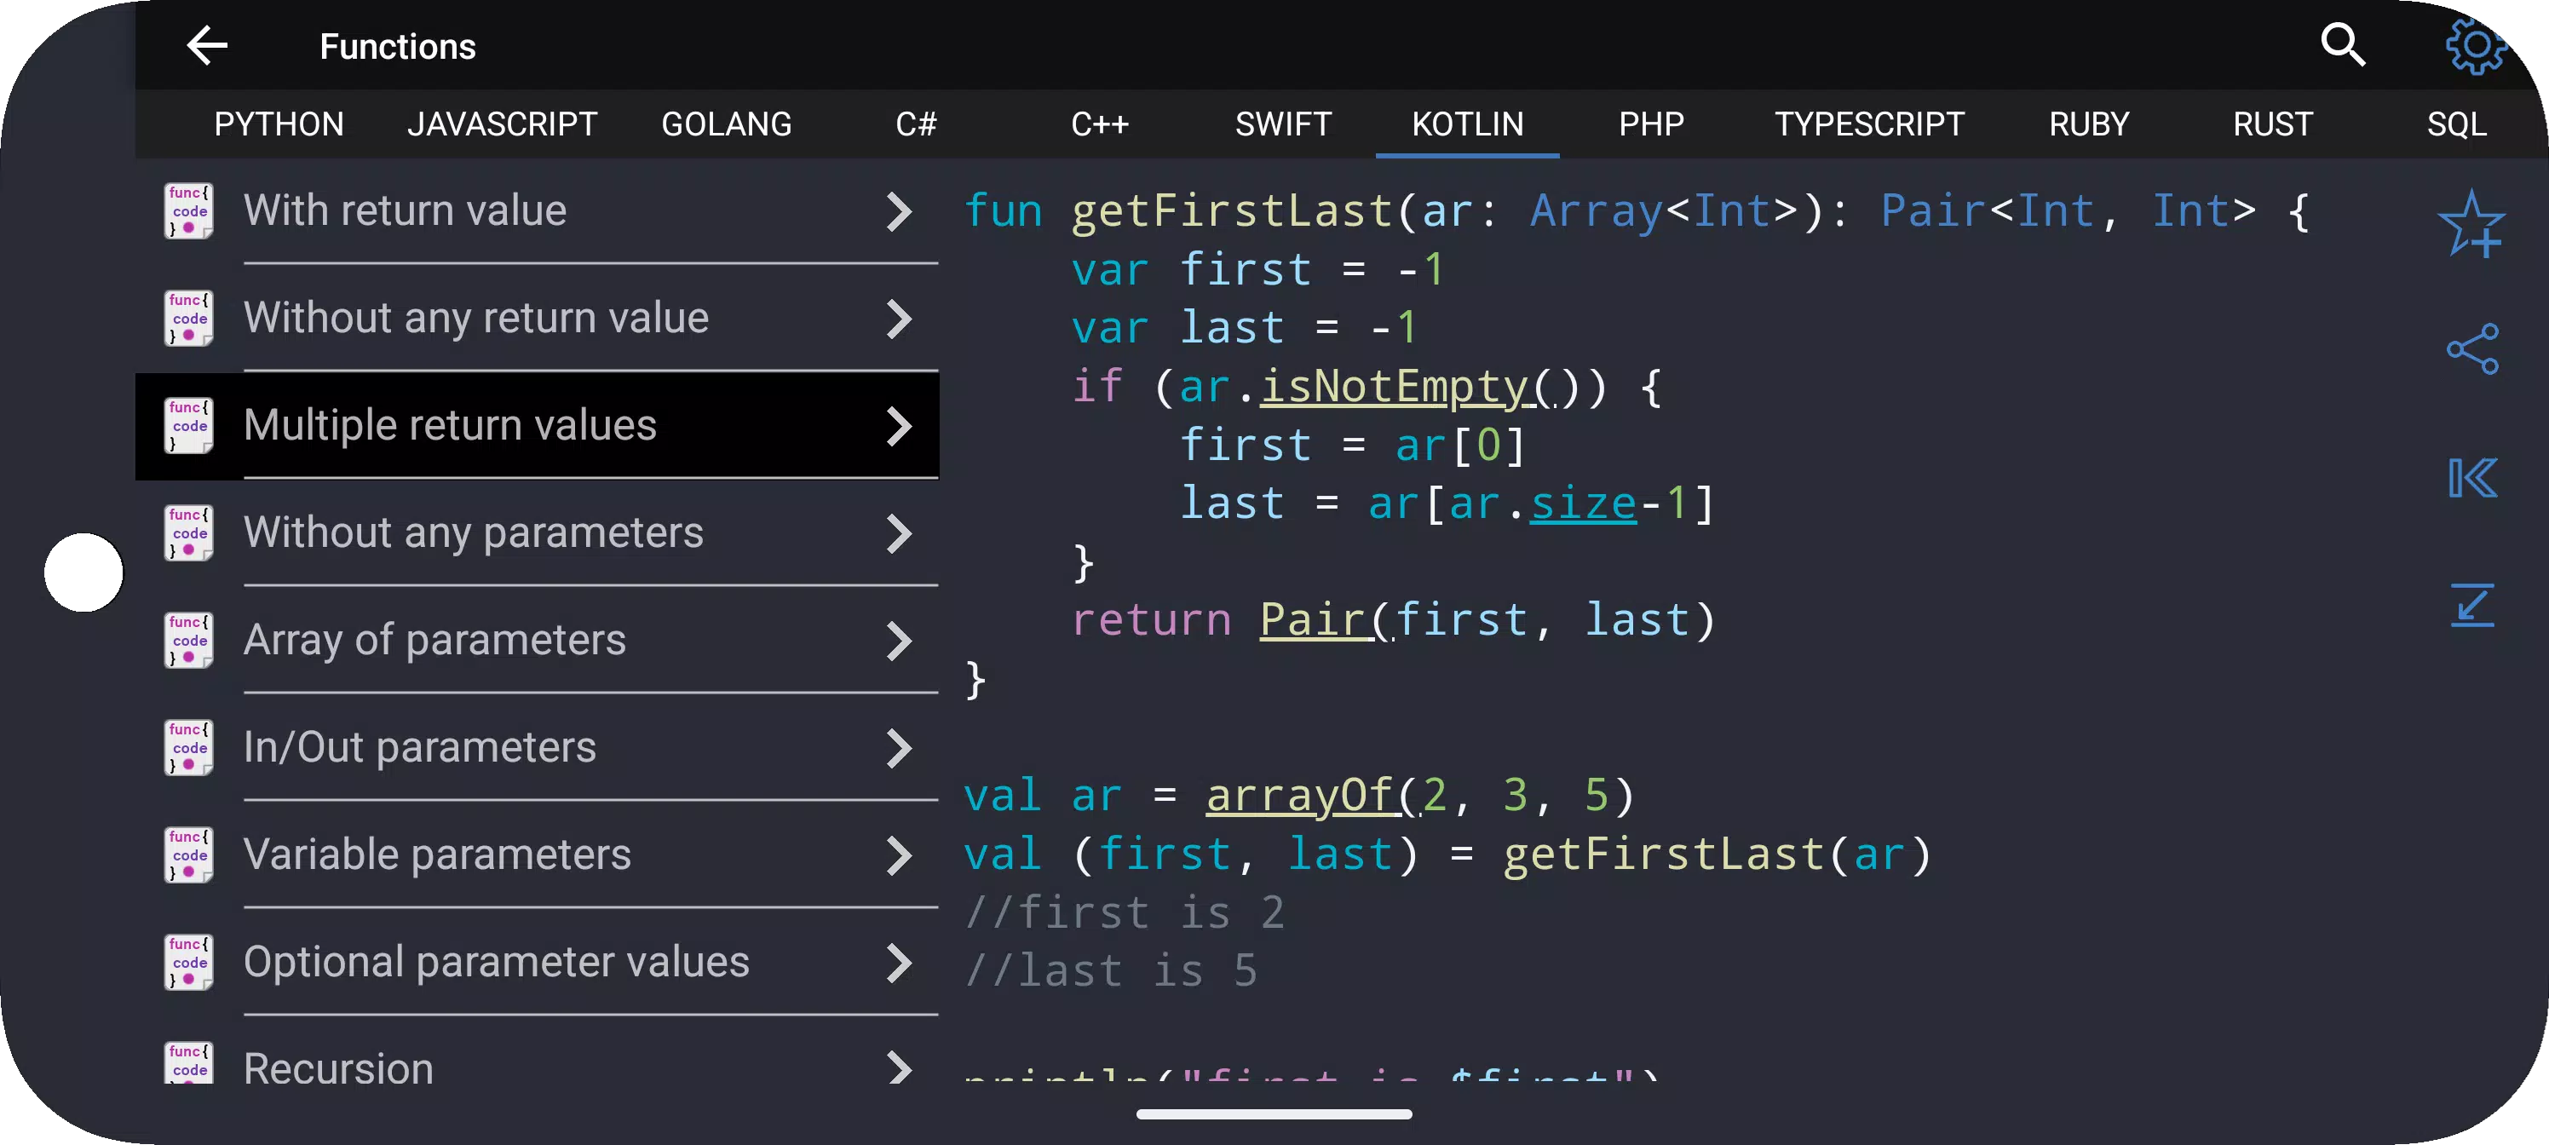Expand the With return value chevron
The image size is (2549, 1145).
[x=897, y=210]
